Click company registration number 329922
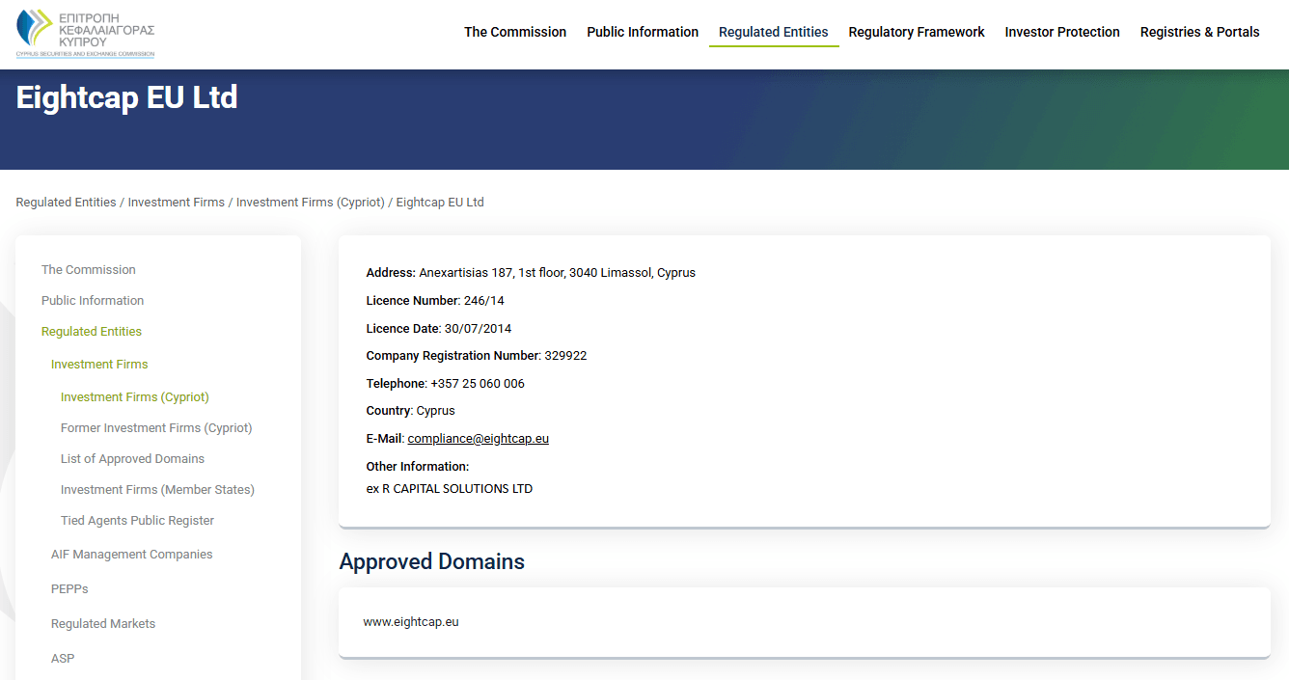Viewport: 1289px width, 680px height. (565, 356)
